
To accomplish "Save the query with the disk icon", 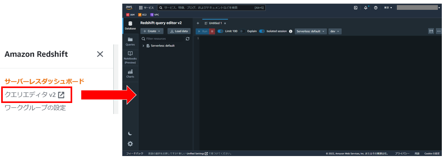I will coord(431,31).
